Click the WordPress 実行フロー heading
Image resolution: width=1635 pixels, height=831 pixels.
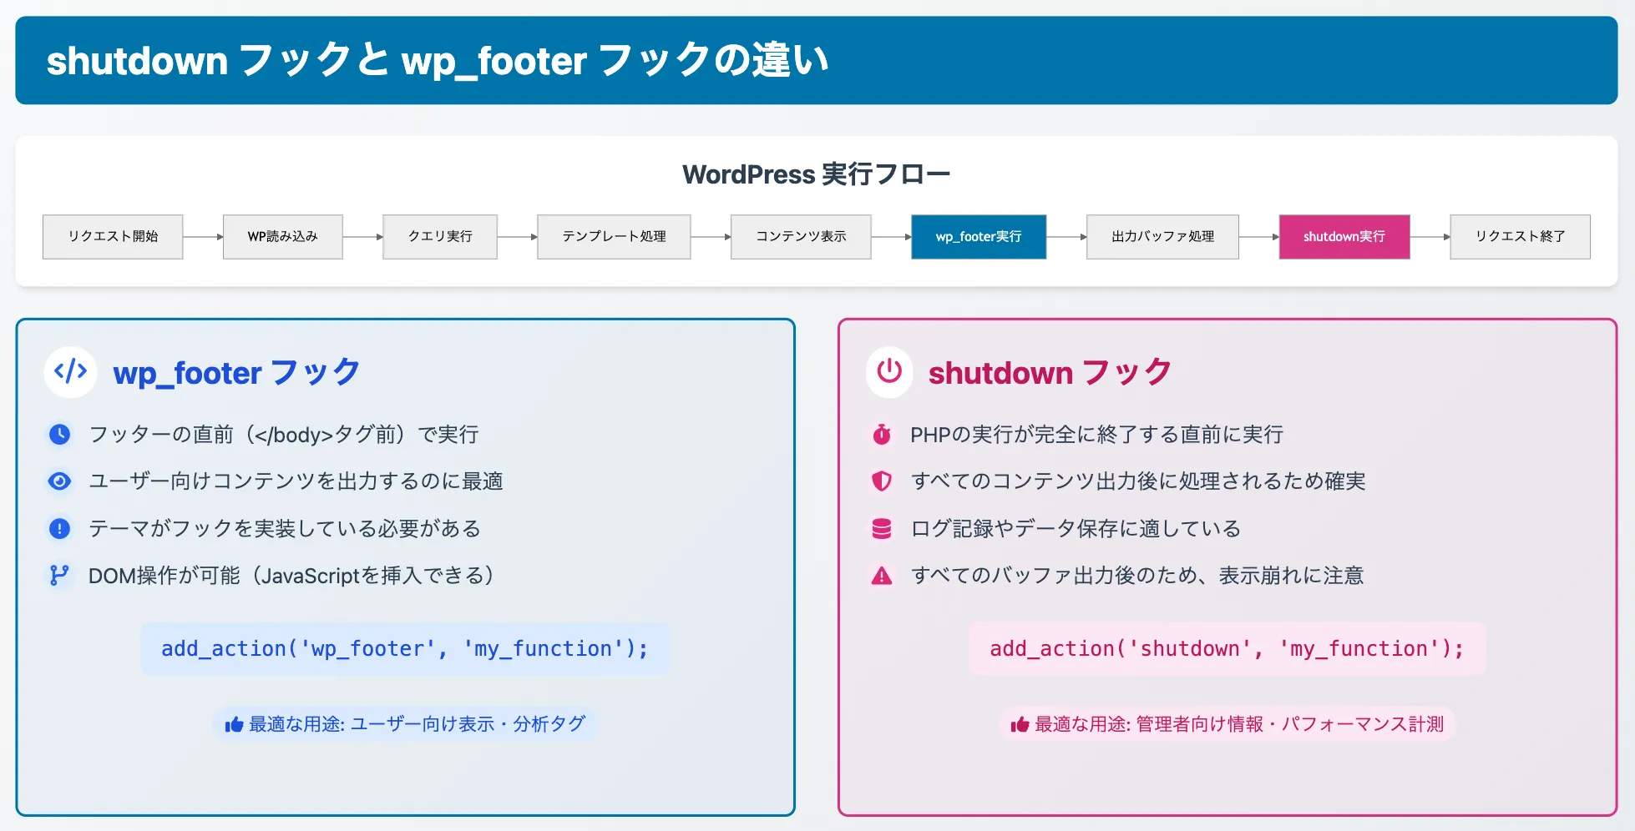pos(817,174)
